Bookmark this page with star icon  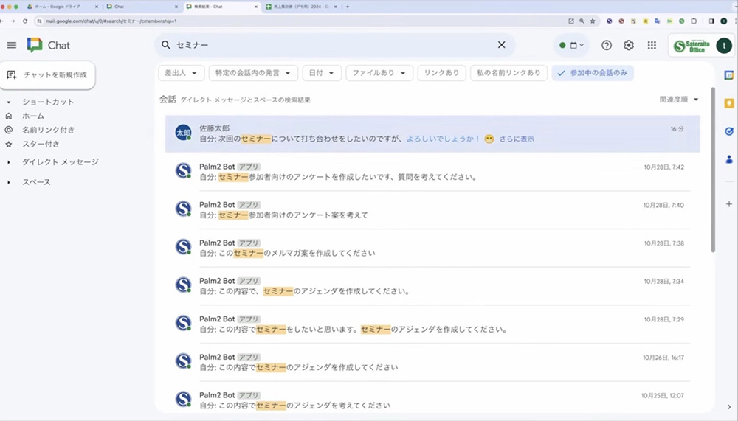(593, 21)
